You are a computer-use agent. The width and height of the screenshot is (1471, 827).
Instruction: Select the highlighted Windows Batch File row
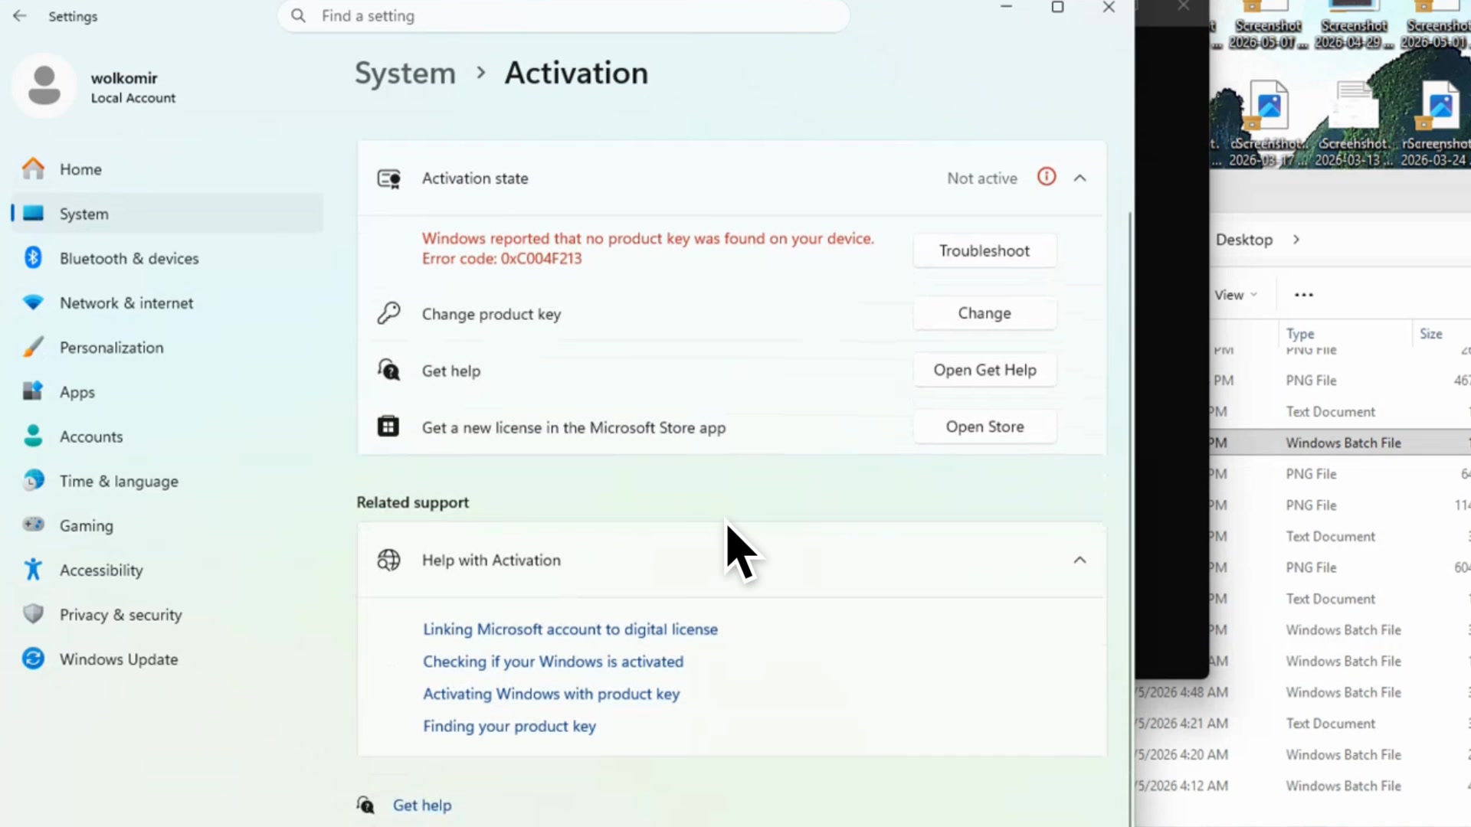point(1339,443)
